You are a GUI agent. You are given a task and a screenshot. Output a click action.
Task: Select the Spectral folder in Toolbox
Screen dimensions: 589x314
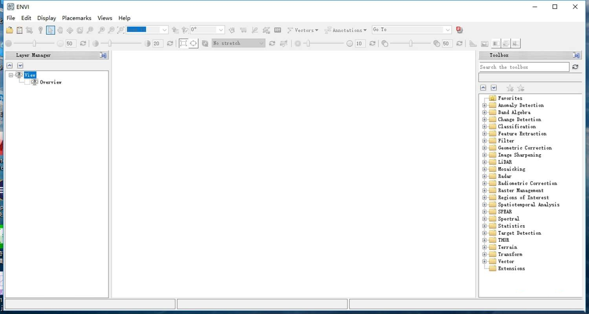click(x=509, y=219)
